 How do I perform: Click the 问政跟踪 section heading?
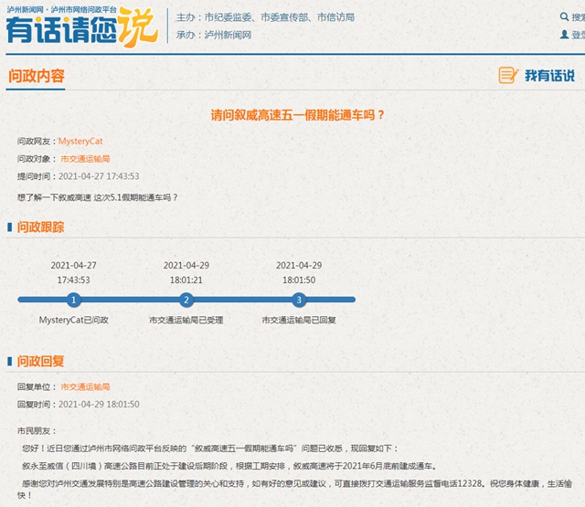[40, 227]
